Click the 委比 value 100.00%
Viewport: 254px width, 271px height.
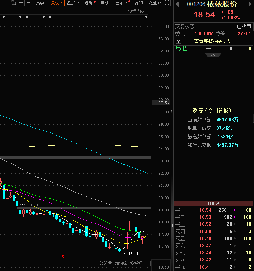pyautogui.click(x=204, y=34)
